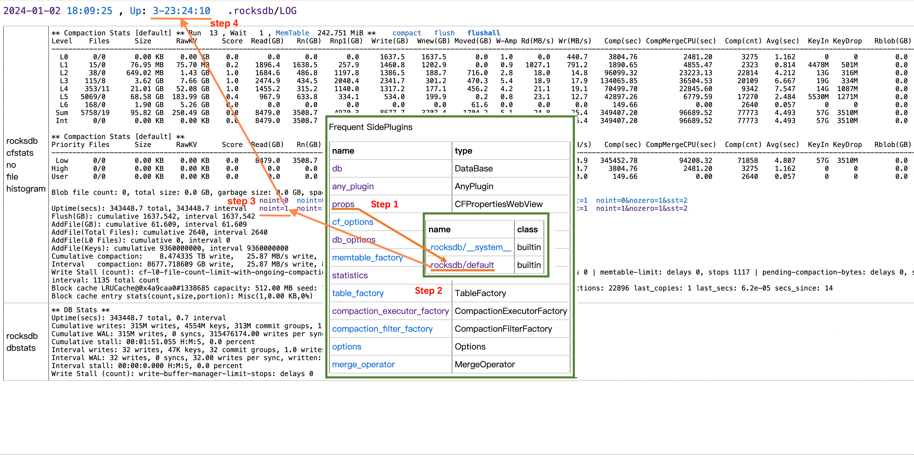Click the 'Up' link in the header
The width and height of the screenshot is (914, 455).
135,11
